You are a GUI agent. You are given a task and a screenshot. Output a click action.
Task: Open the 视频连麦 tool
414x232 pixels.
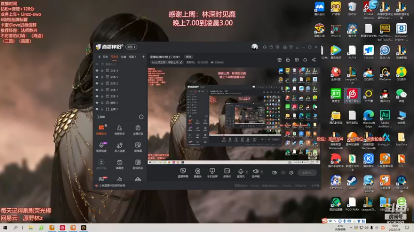(x=101, y=147)
